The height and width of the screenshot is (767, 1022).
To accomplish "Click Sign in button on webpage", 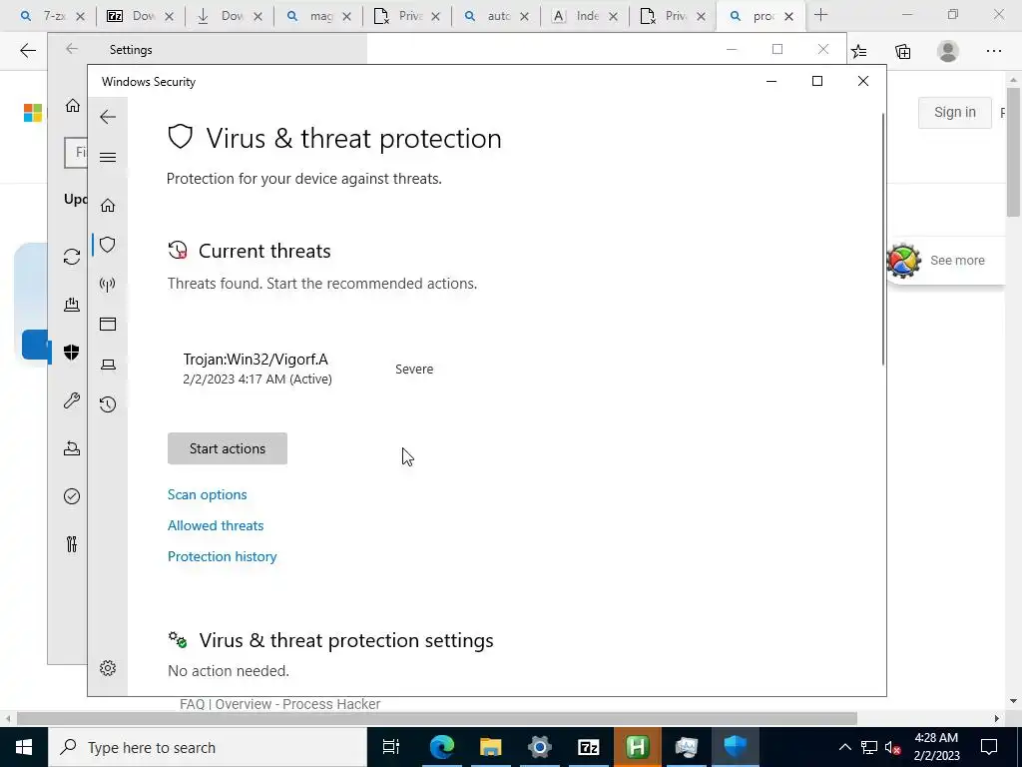I will (955, 112).
